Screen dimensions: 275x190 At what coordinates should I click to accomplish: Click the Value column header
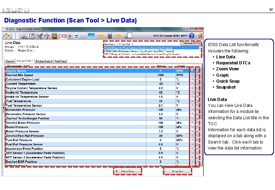pos(161,66)
